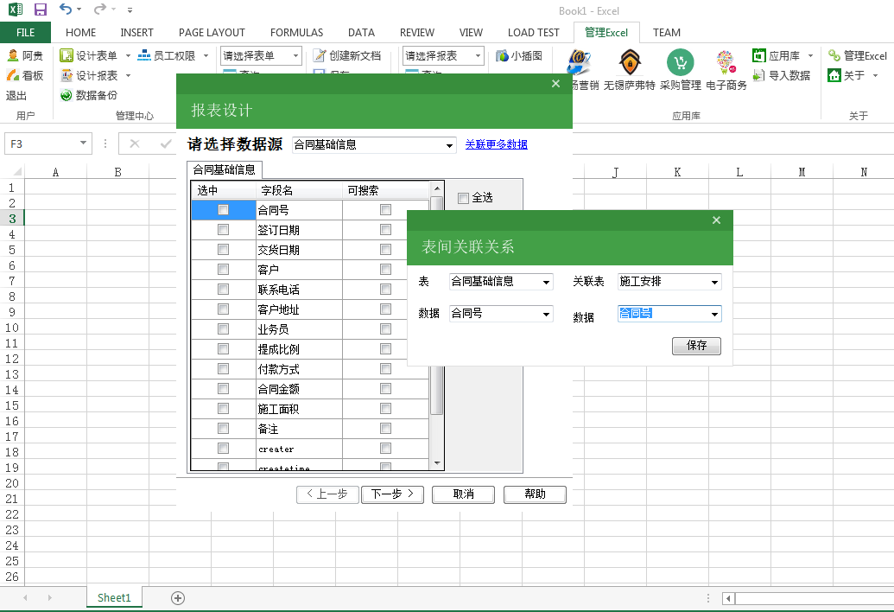Tick the 选中 checkbox for 签订日期

224,230
